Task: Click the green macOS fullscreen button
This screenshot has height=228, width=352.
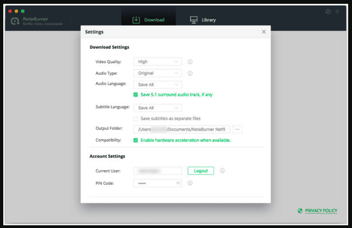Action: [x=22, y=11]
